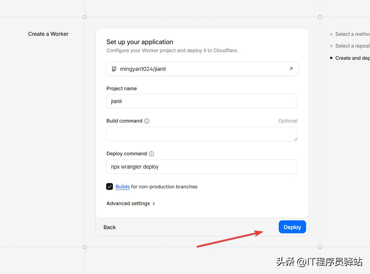Viewport: 370px width, 274px height.
Task: Select the Create and deploy step
Action: tap(352, 58)
